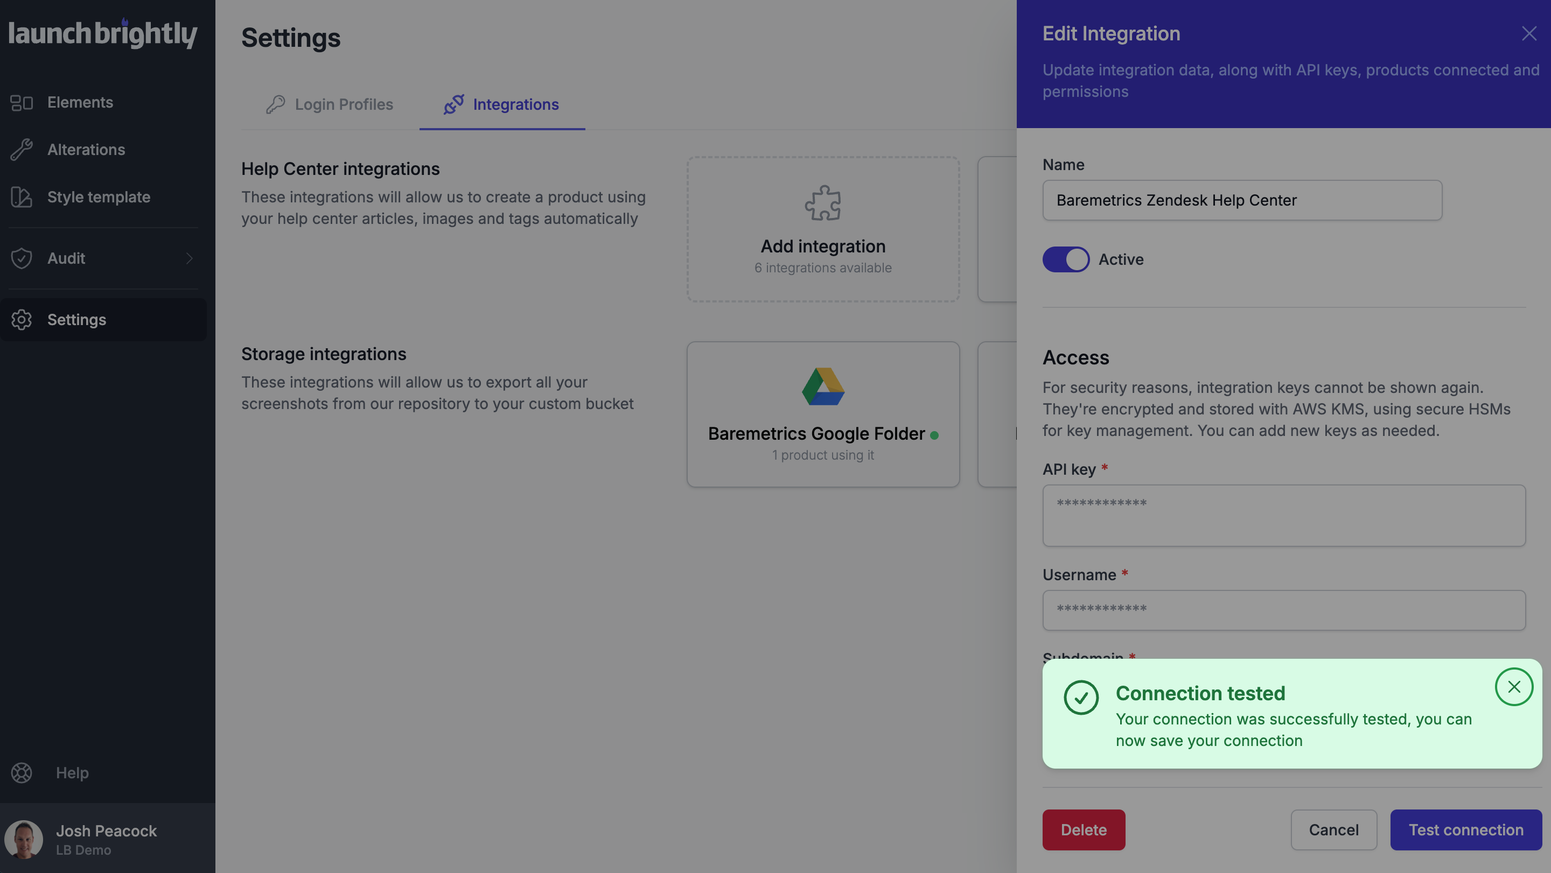Select the Audit shield icon
This screenshot has width=1551, height=873.
pos(22,258)
